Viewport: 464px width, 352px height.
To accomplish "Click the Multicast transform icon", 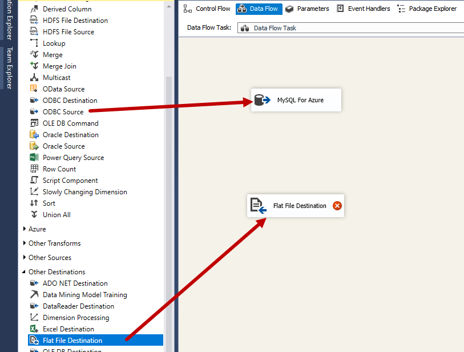I will pos(34,77).
